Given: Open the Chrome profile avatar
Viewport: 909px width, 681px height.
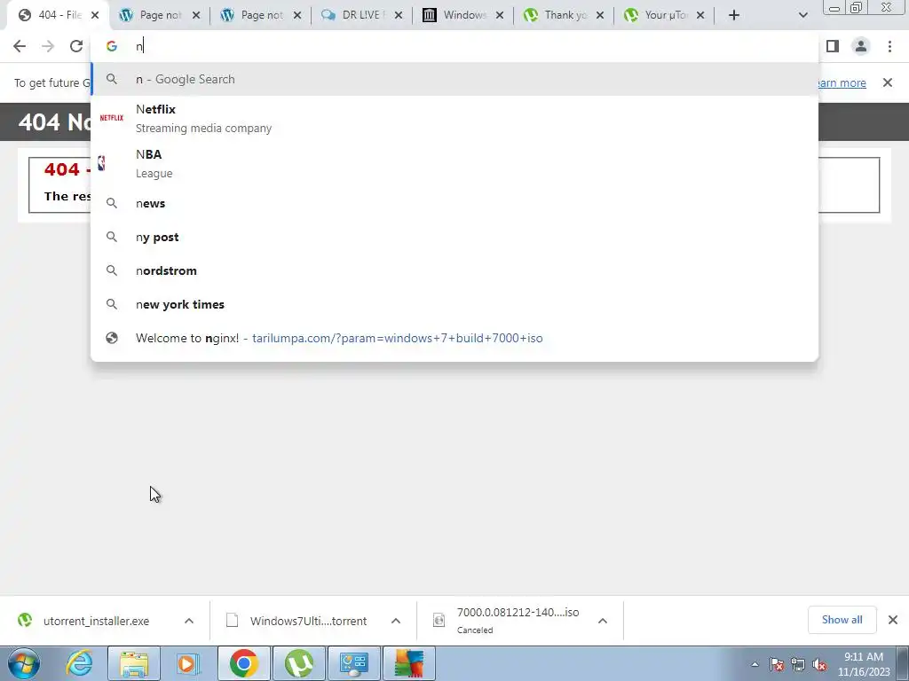Looking at the screenshot, I should click(x=861, y=46).
